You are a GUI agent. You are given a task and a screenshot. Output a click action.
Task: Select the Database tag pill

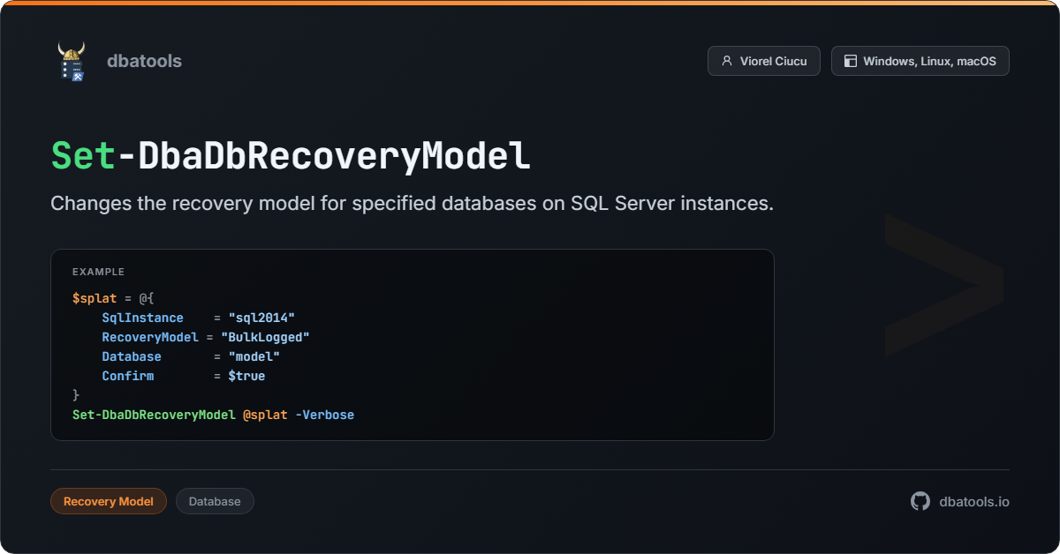tap(215, 501)
